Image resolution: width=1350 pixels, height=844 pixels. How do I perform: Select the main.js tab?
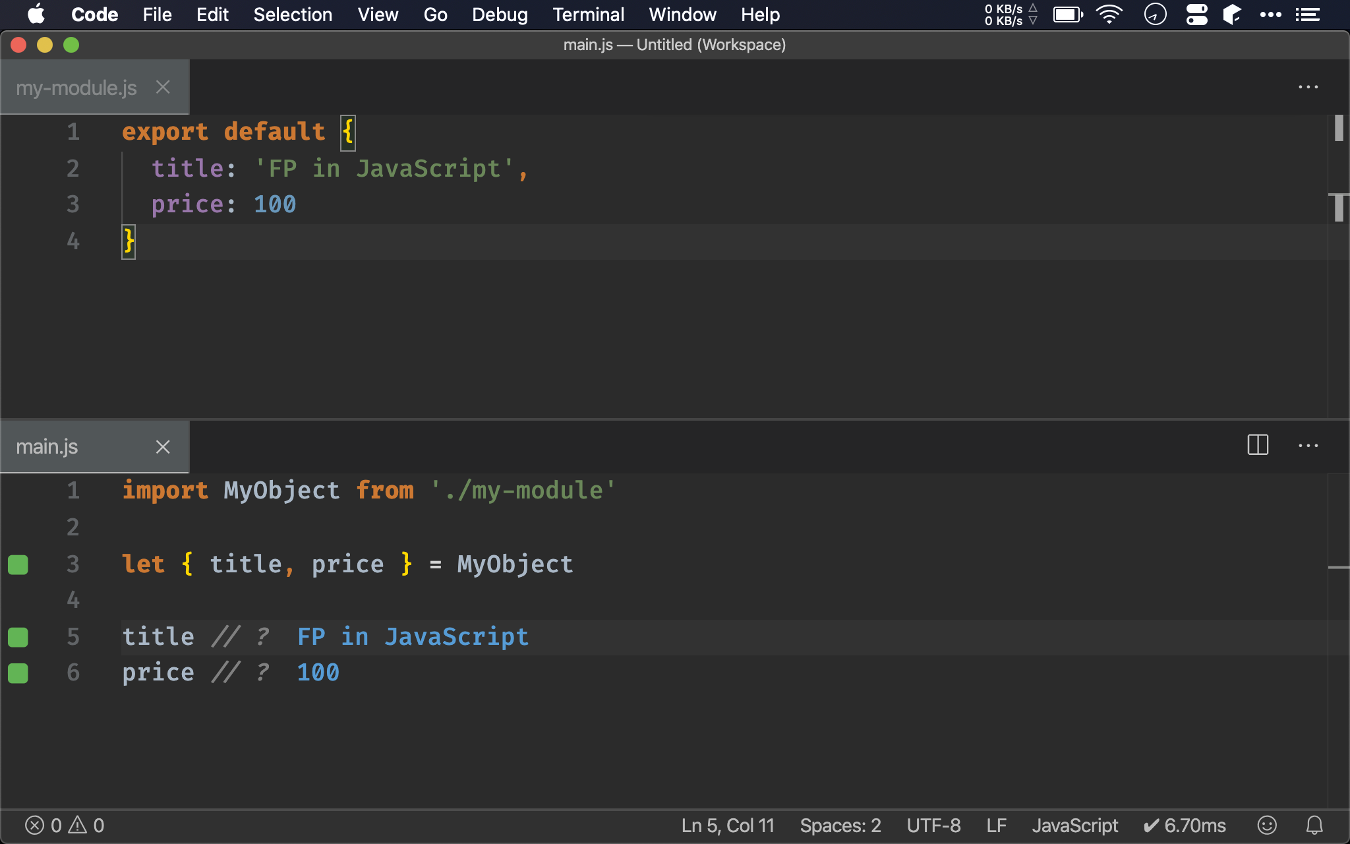click(47, 446)
